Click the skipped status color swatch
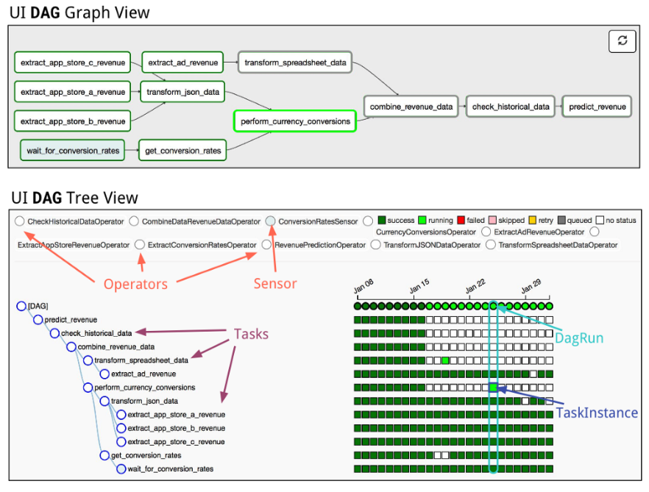 (492, 220)
